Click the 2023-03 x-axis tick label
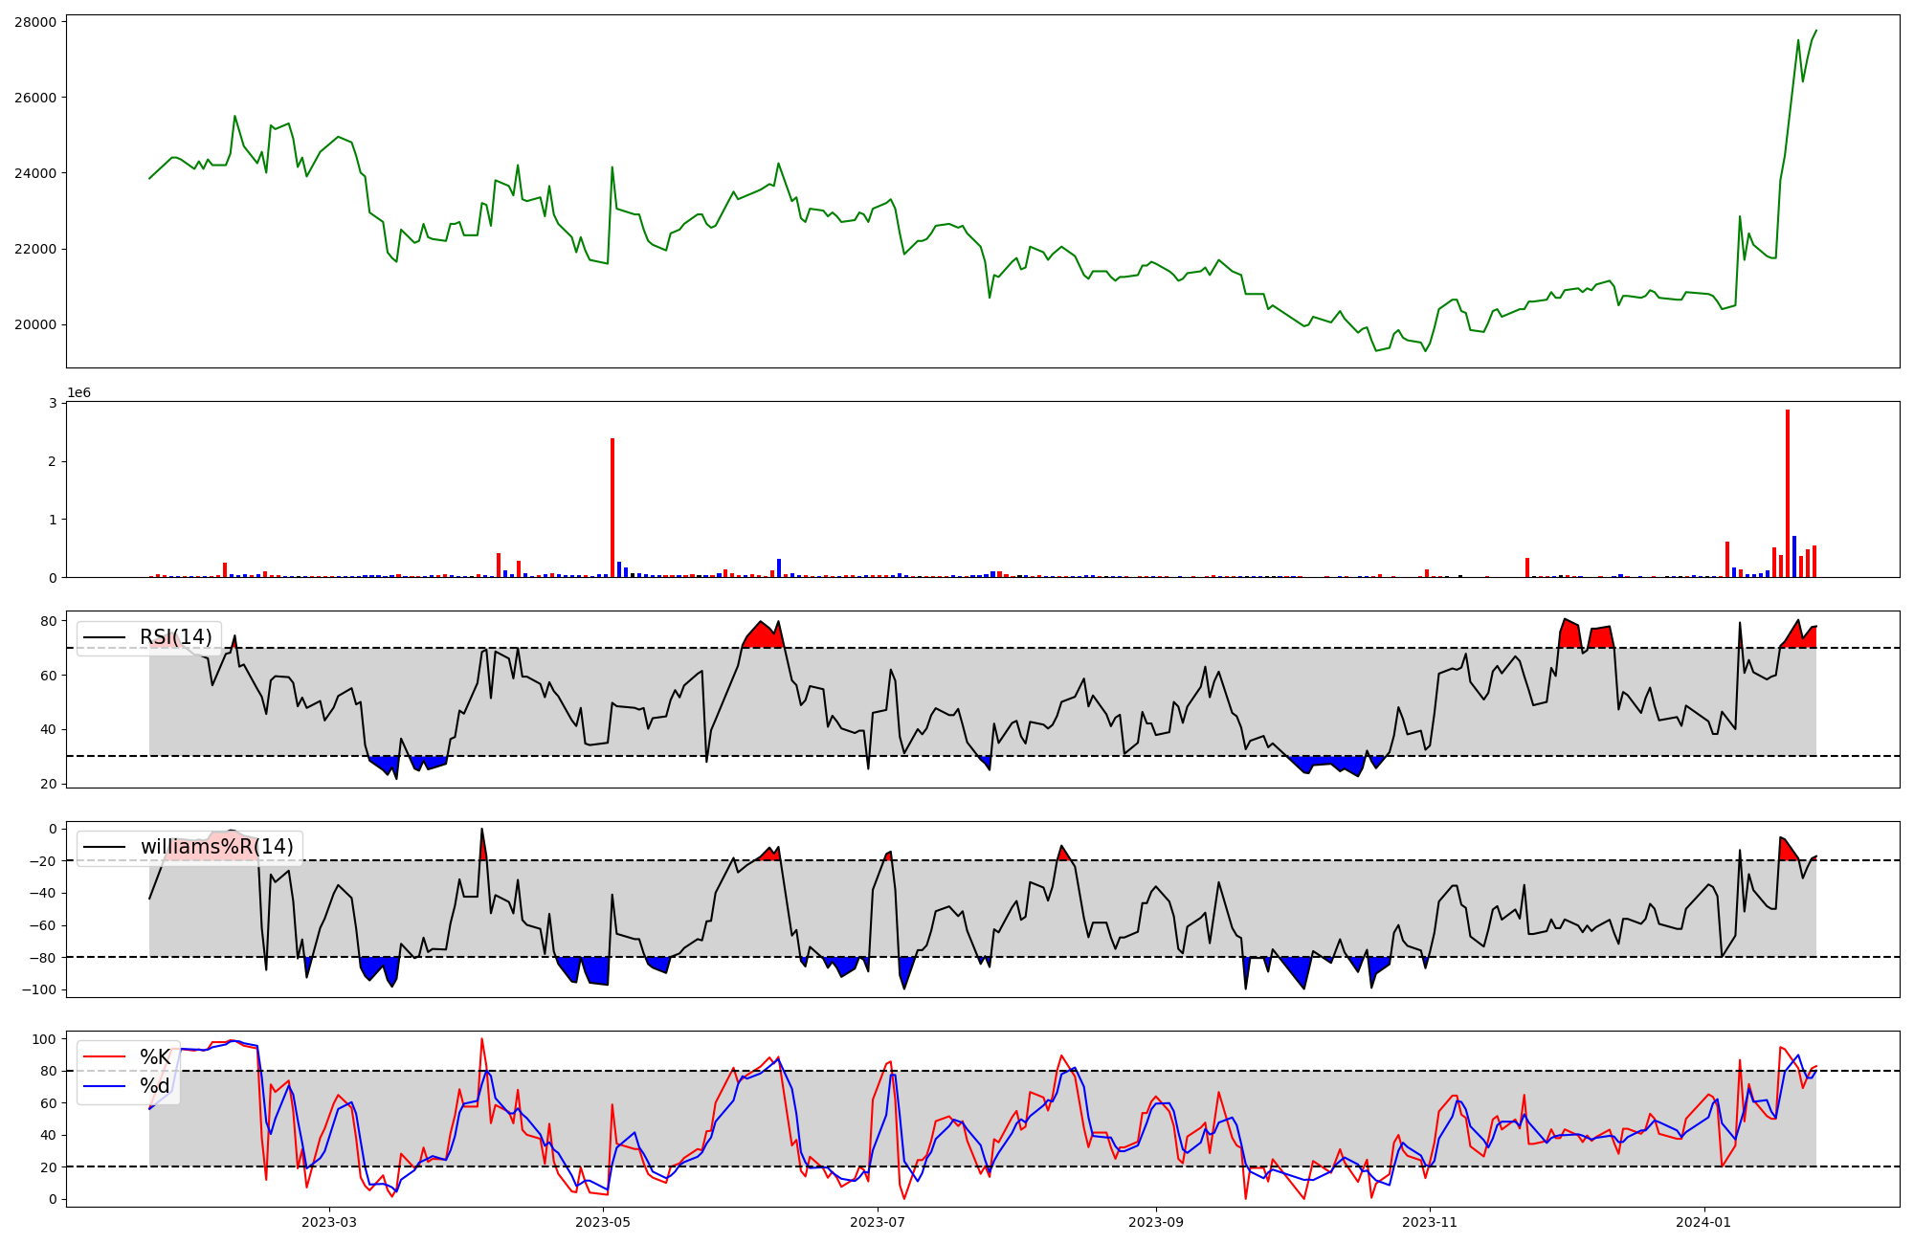This screenshot has width=1914, height=1244. (x=329, y=1222)
